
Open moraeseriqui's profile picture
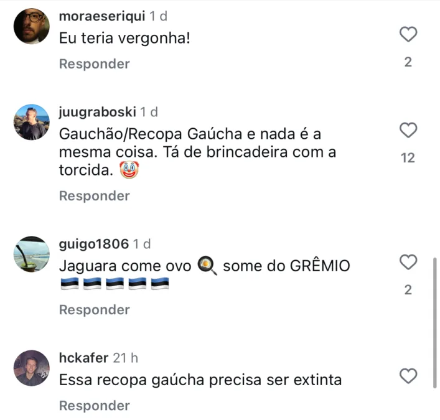tap(31, 26)
